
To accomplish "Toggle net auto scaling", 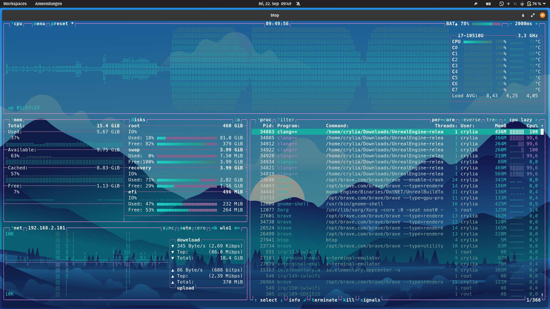I will click(x=186, y=228).
